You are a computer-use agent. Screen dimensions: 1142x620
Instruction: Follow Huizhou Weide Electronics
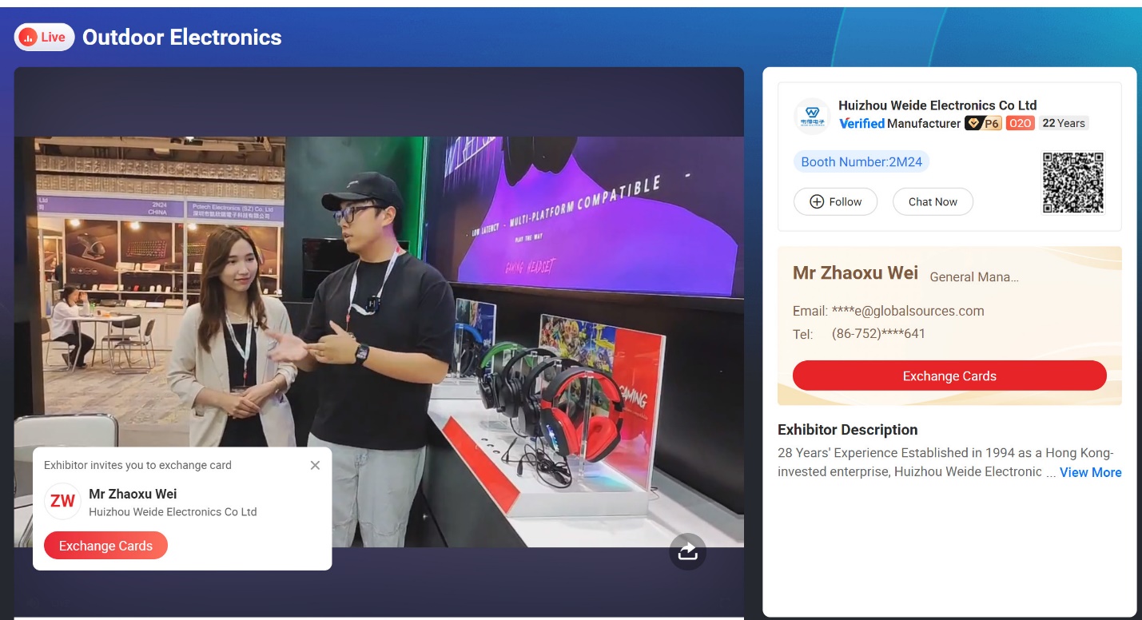[x=835, y=202]
